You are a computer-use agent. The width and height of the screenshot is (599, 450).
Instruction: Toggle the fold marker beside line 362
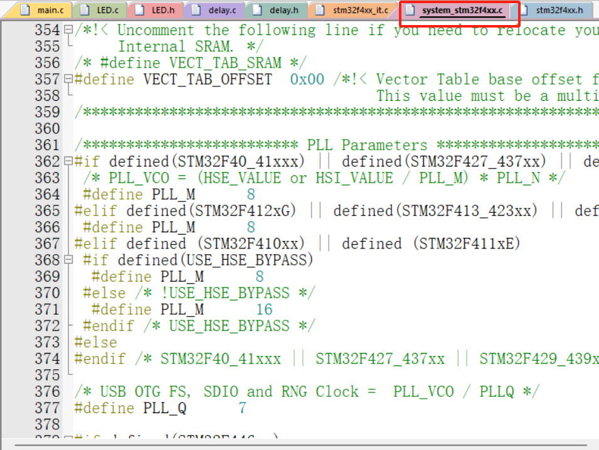(x=69, y=161)
